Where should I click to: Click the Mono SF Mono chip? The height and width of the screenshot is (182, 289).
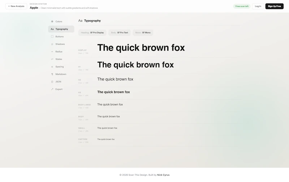(143, 32)
